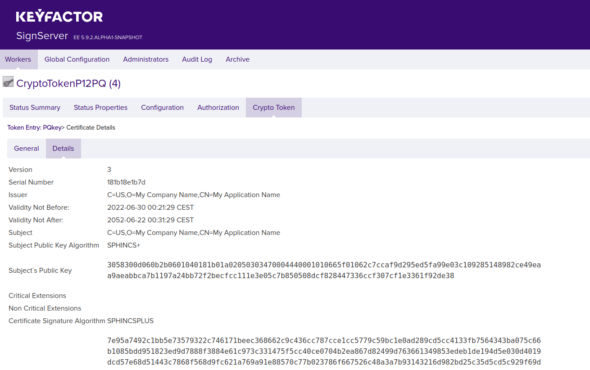
Task: Click the Subject's Public Key hex value
Action: 324,271
